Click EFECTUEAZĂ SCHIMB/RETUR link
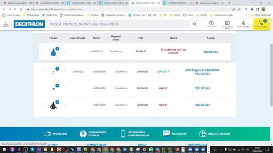Viewport: 273px width, 153px height. tap(202, 70)
